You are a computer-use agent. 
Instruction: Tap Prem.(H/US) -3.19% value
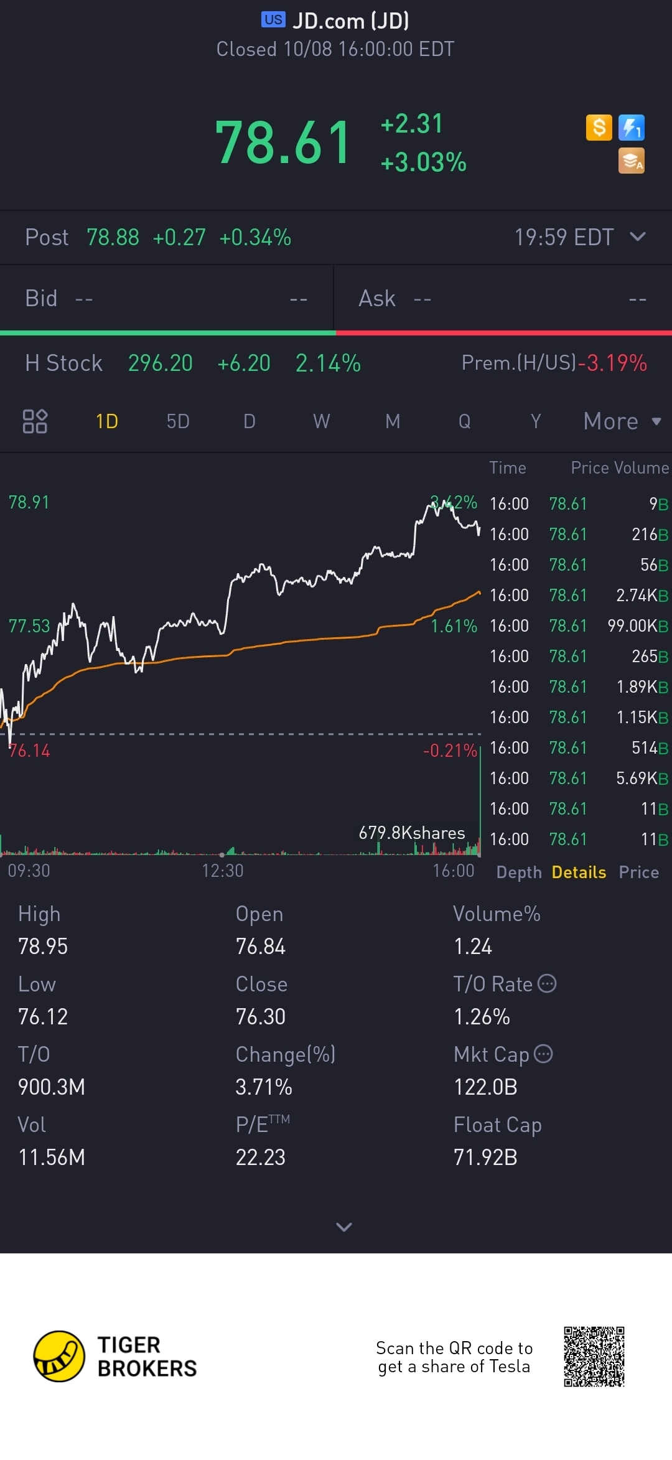[x=613, y=363]
